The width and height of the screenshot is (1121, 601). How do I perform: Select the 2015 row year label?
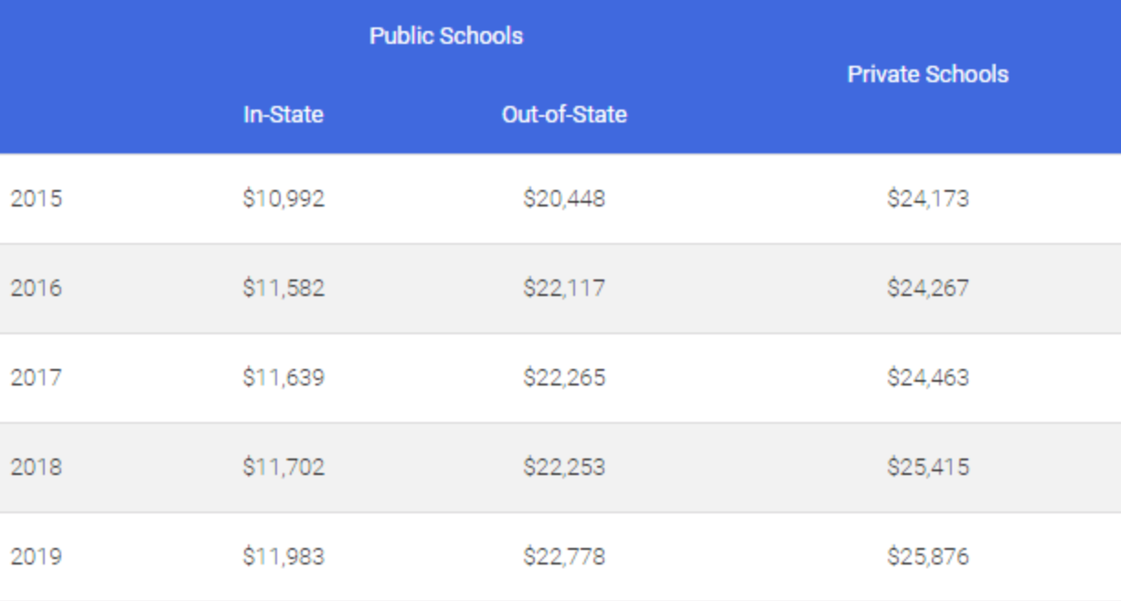(x=37, y=198)
